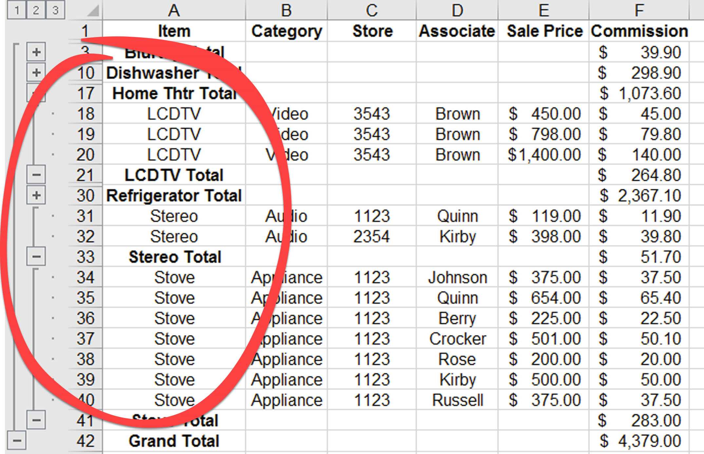The image size is (704, 454).
Task: Select row 33 header
Action: coord(85,257)
